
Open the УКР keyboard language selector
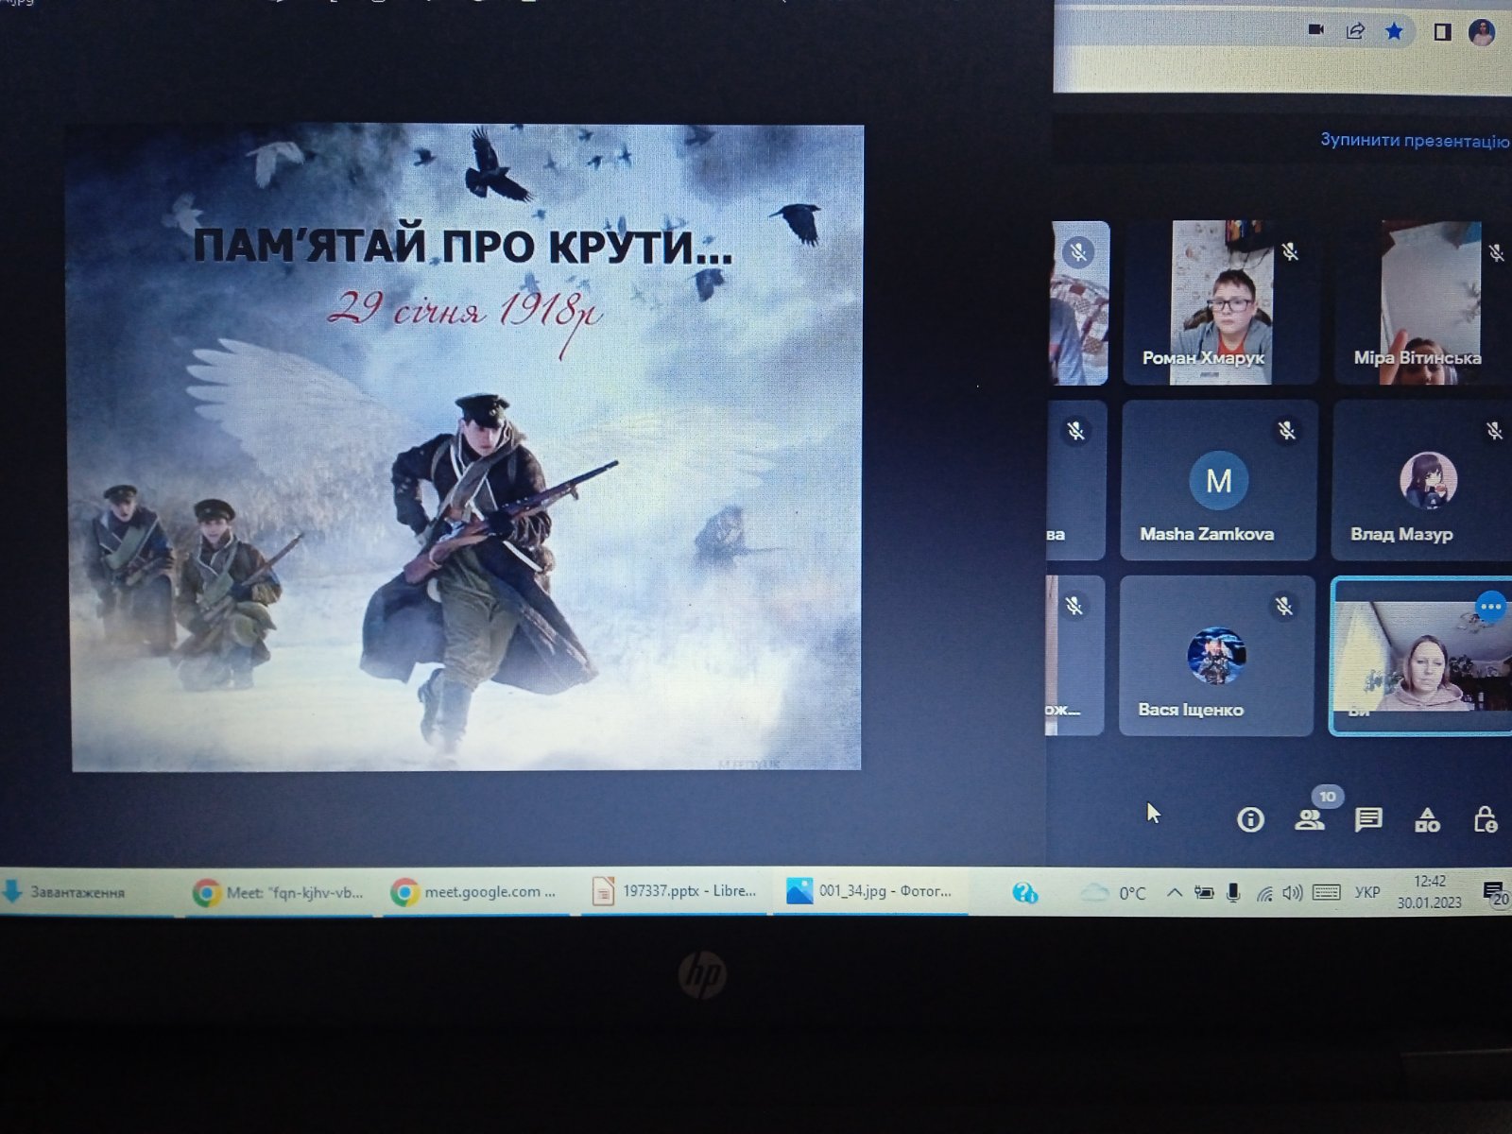pyautogui.click(x=1366, y=892)
